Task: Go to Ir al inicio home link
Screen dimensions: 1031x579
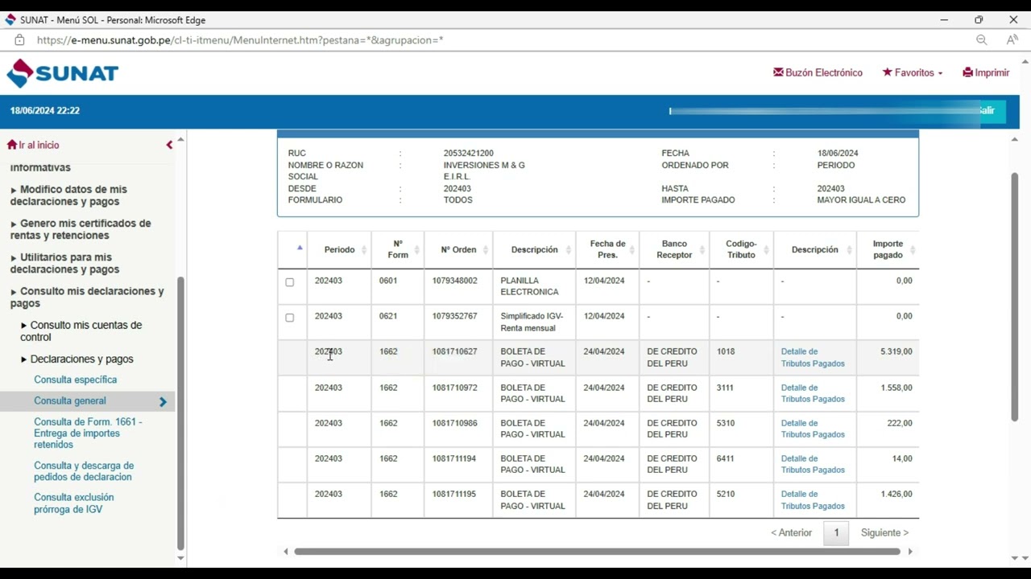Action: pos(33,145)
